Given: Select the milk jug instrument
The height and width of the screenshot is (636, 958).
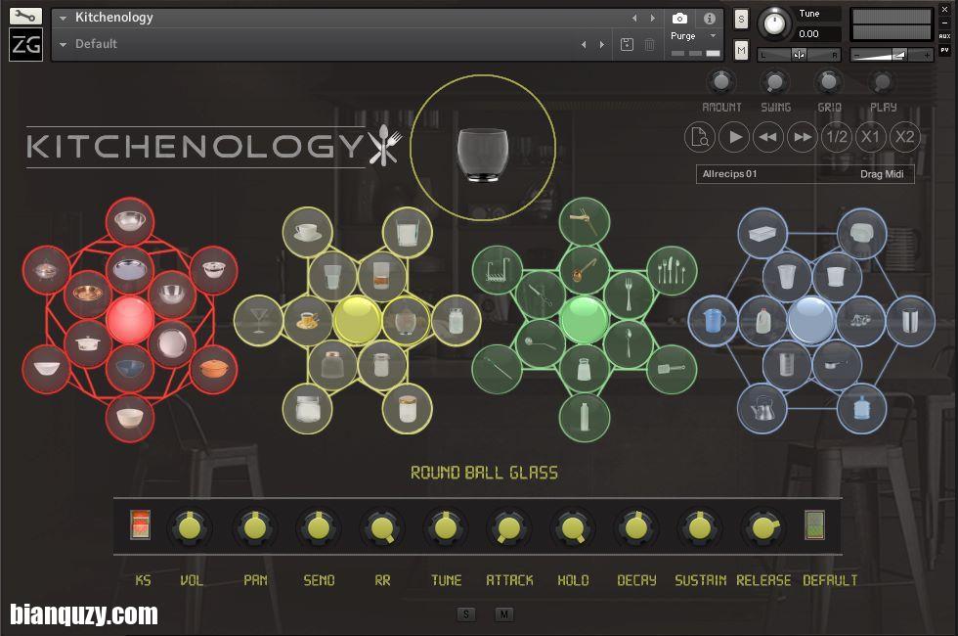Looking at the screenshot, I should (762, 320).
